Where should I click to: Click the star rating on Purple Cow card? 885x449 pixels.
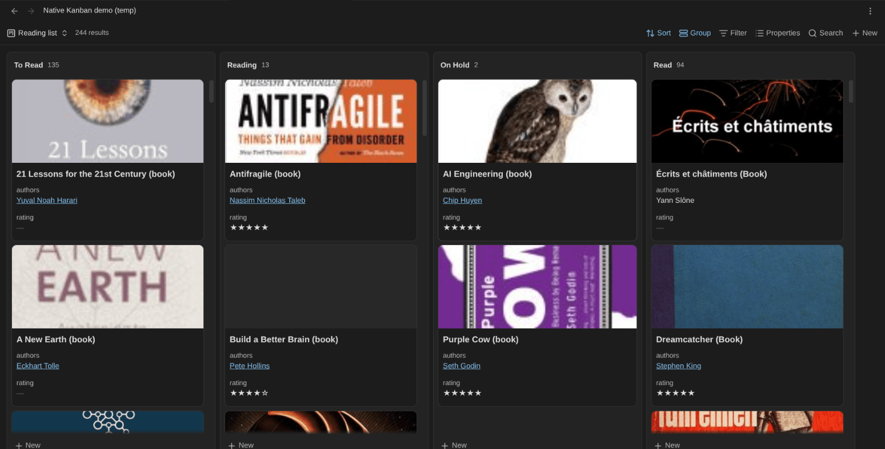[462, 394]
